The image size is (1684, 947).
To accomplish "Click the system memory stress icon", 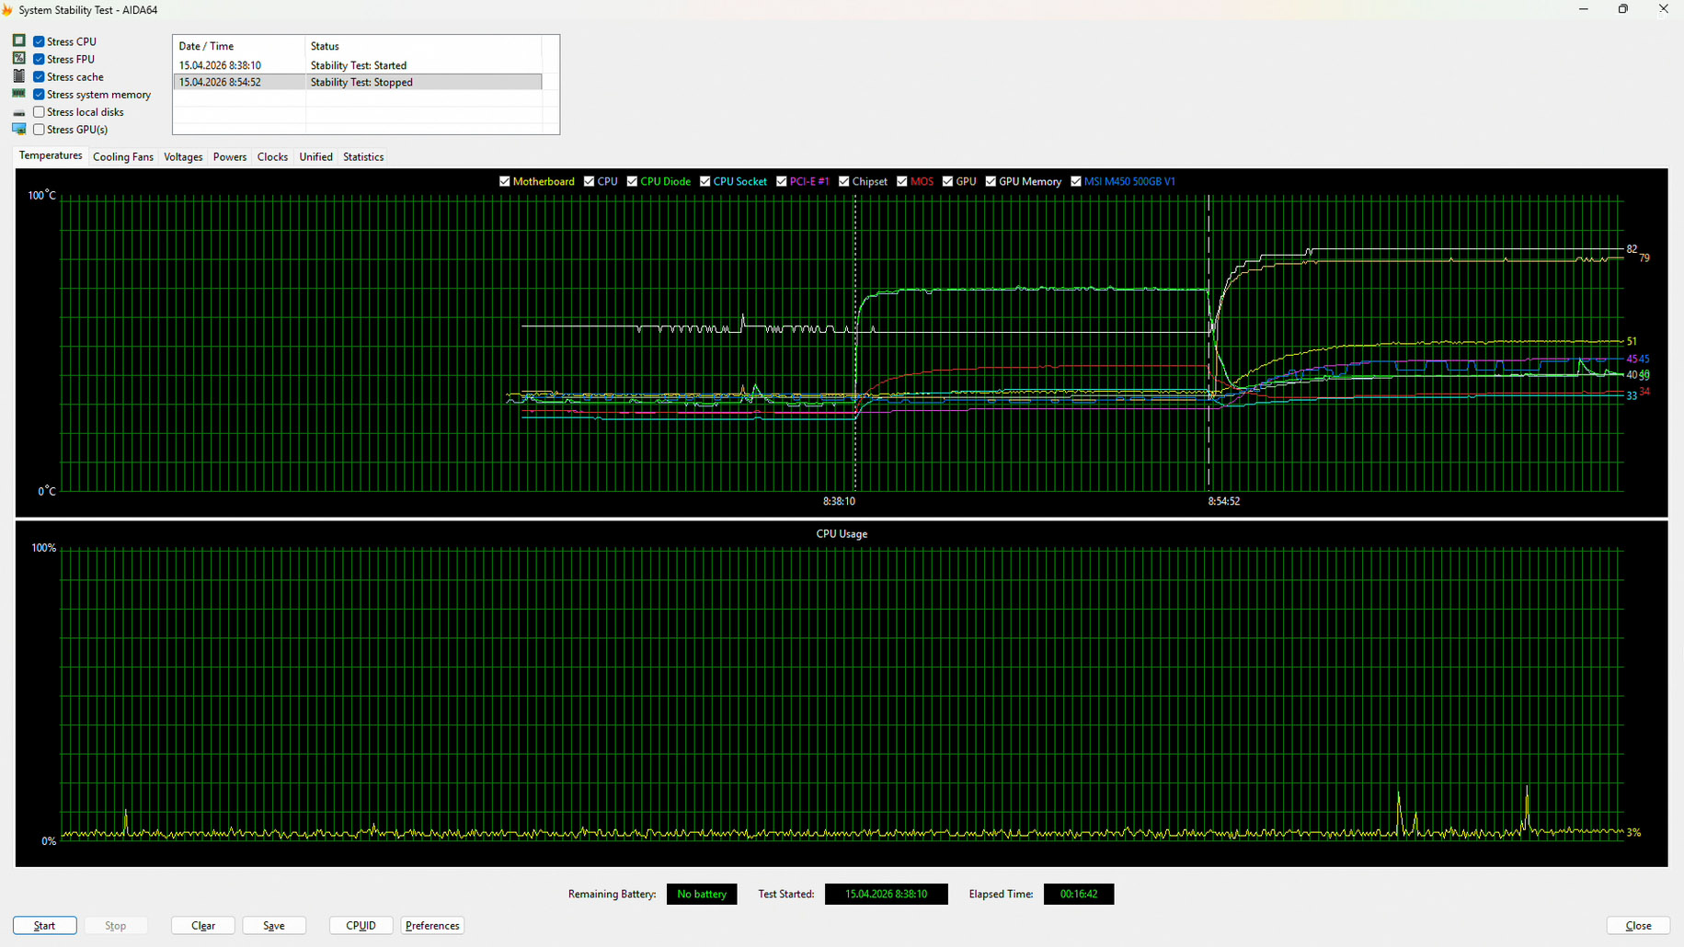I will [x=18, y=94].
